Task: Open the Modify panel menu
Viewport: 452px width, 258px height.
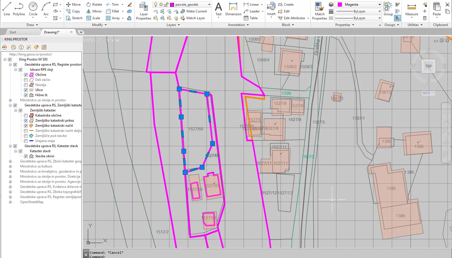Action: point(99,25)
